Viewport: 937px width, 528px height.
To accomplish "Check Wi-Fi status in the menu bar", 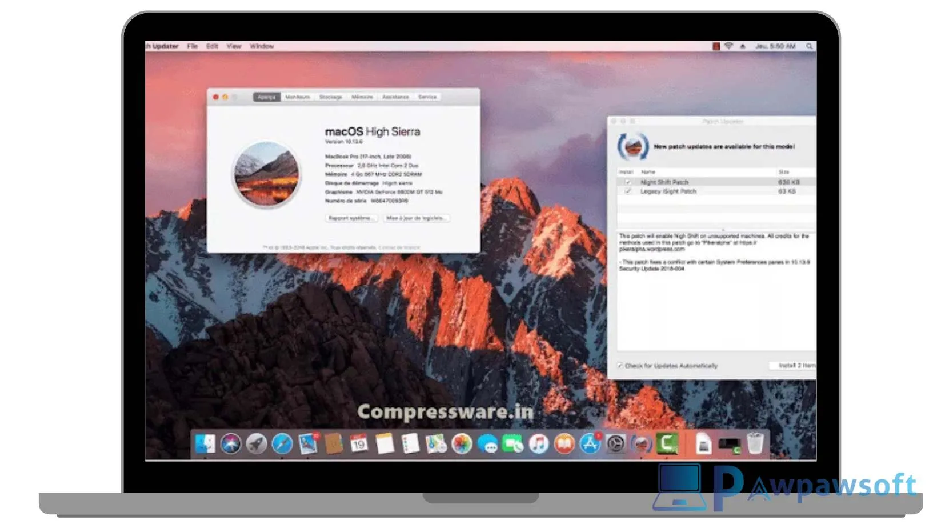I will [730, 46].
